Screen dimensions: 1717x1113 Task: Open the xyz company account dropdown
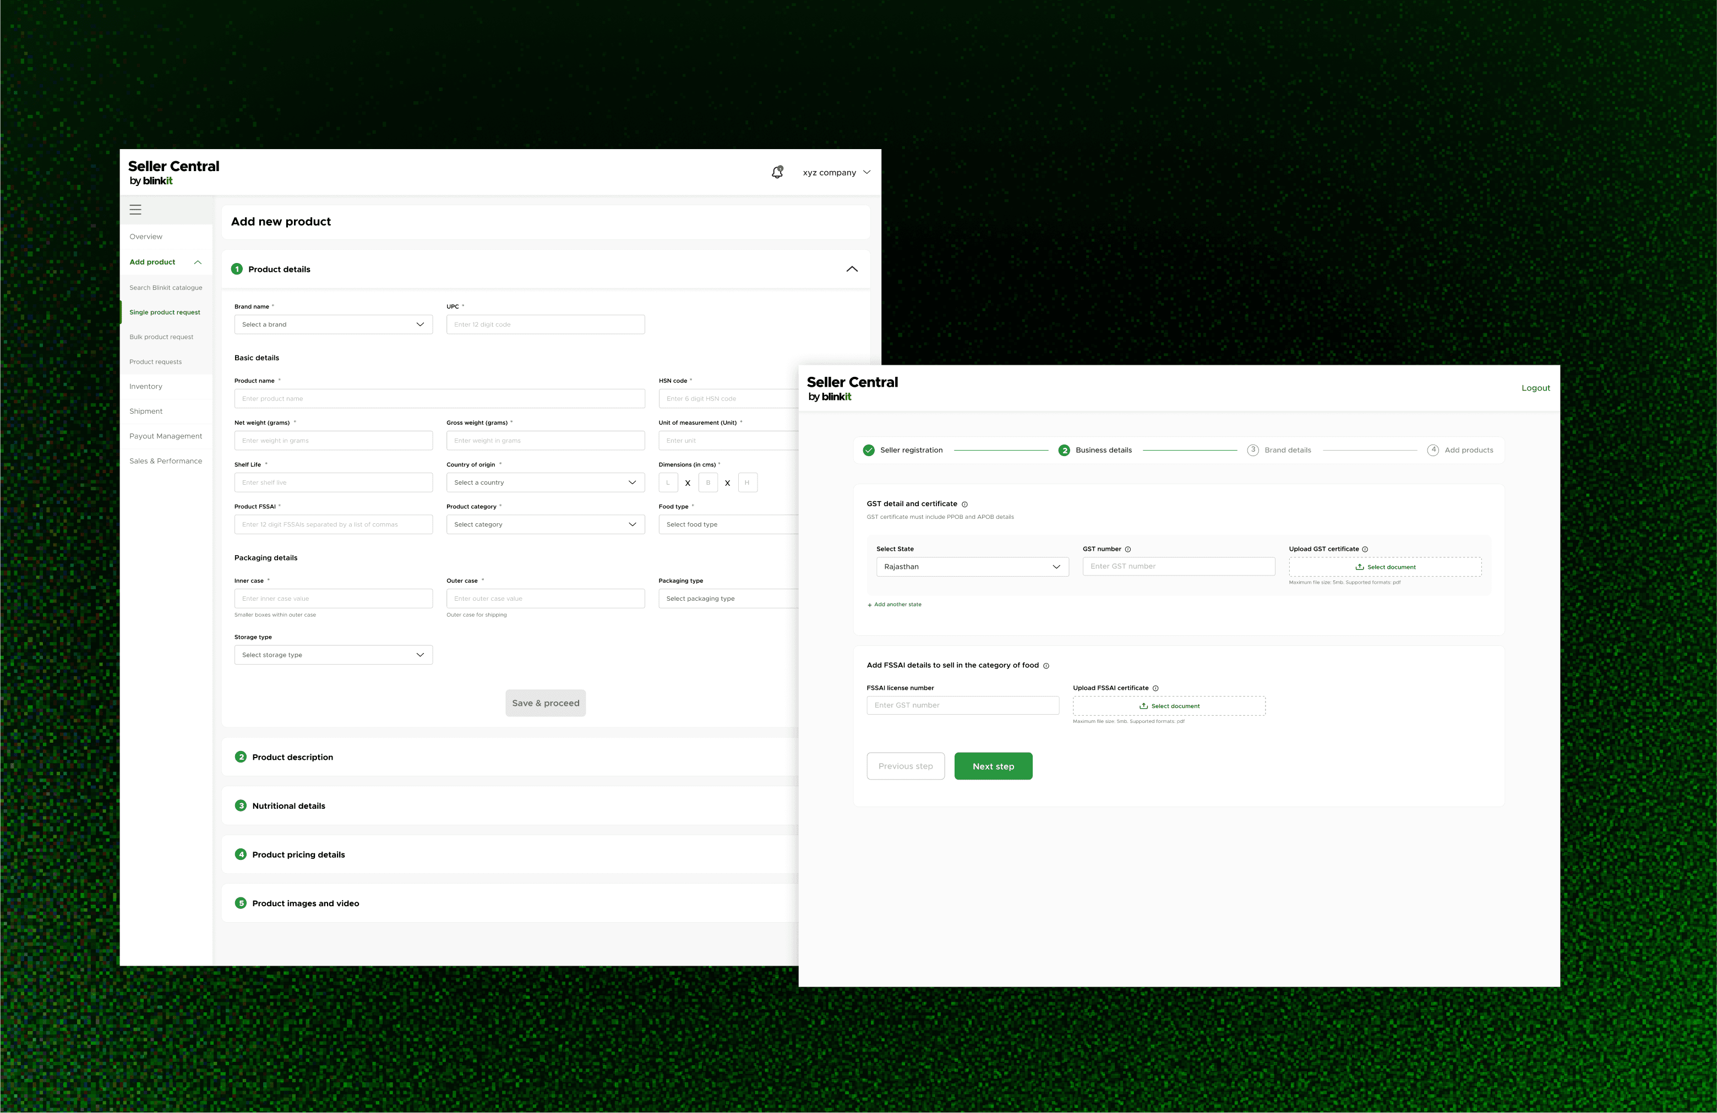[836, 172]
